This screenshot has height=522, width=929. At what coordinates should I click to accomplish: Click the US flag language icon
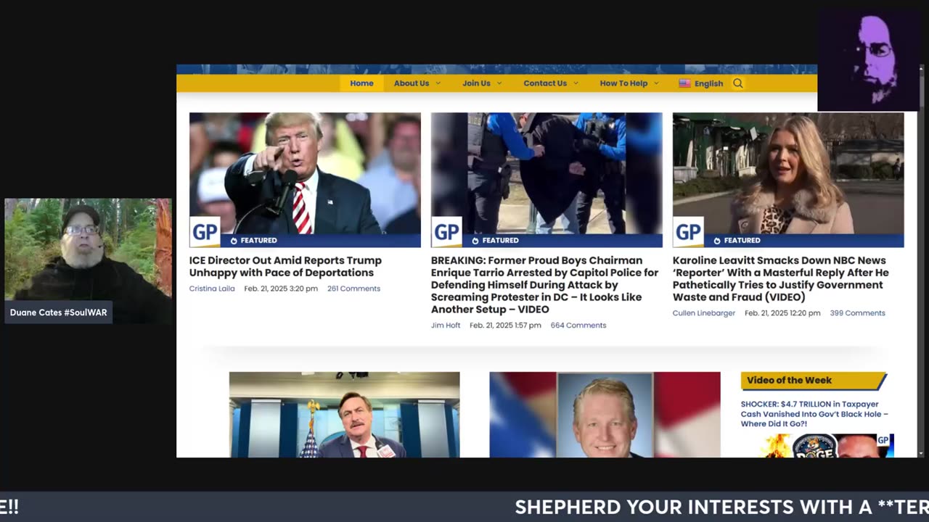click(684, 83)
